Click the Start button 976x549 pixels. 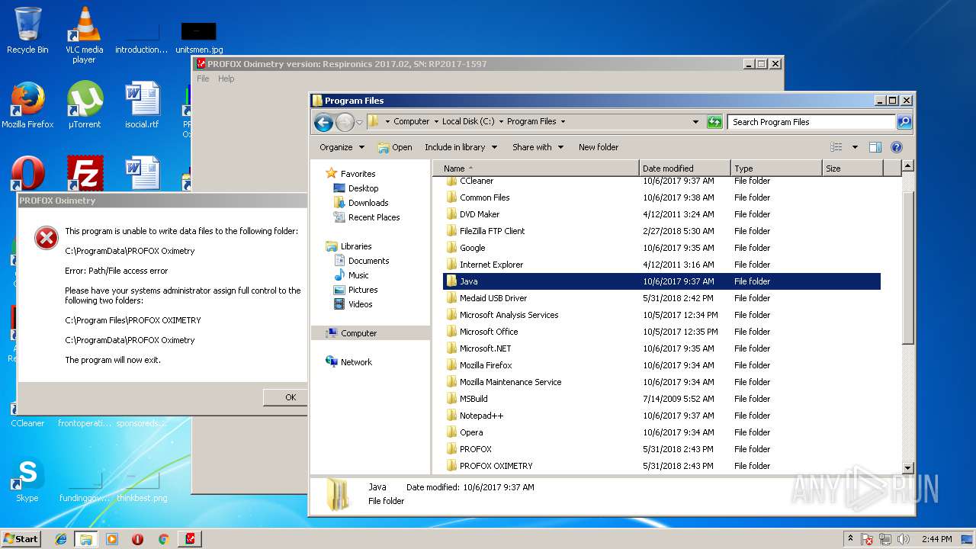[21, 539]
